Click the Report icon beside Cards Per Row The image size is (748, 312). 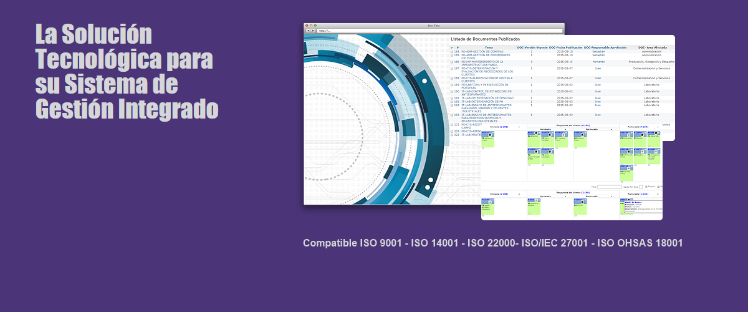click(646, 187)
